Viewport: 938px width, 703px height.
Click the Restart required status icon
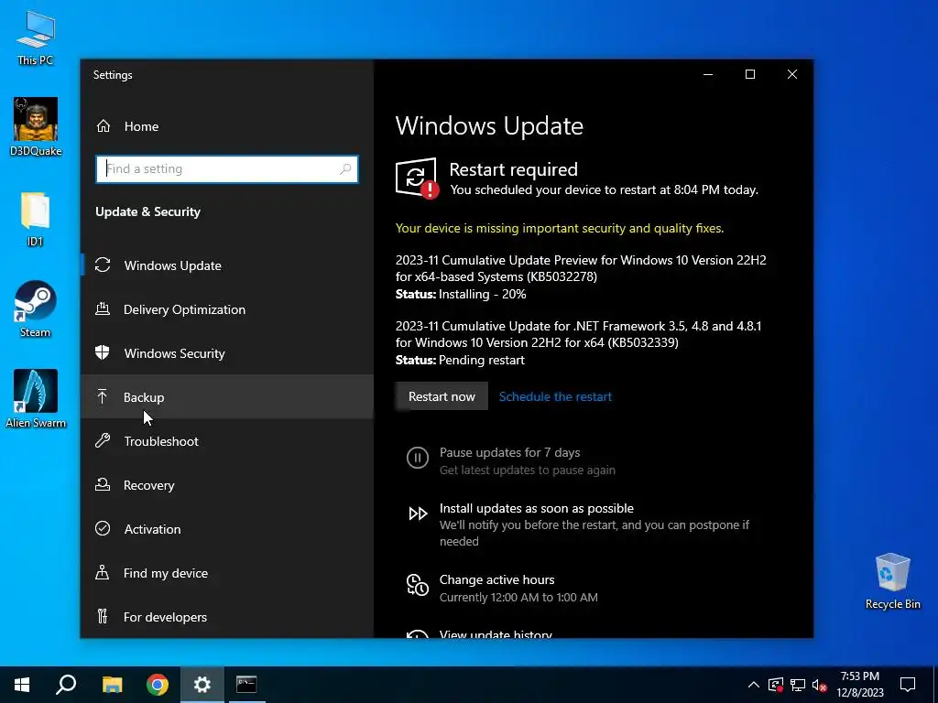417,178
